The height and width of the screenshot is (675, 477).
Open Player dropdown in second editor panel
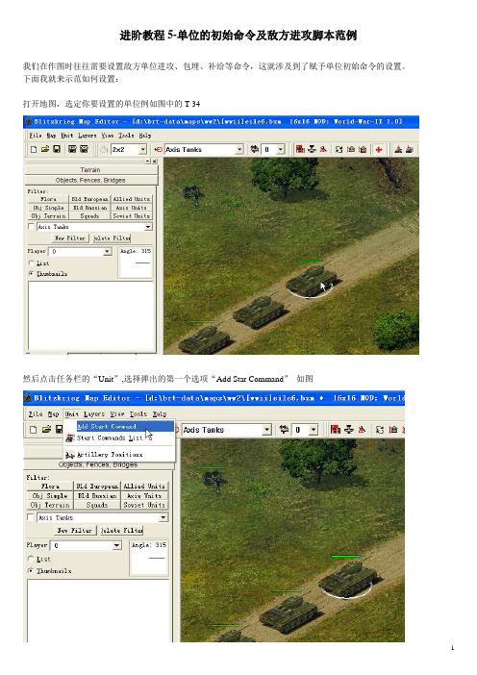(116, 545)
